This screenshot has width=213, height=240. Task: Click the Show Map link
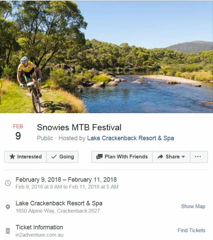click(x=193, y=206)
